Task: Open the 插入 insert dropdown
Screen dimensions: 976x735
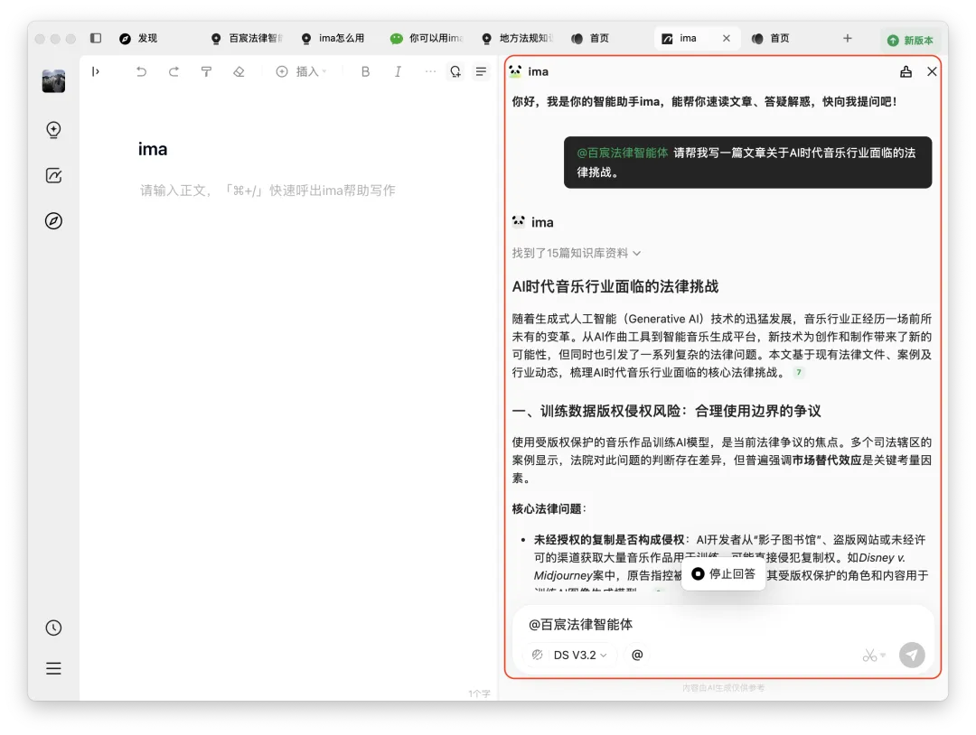Action: click(301, 71)
